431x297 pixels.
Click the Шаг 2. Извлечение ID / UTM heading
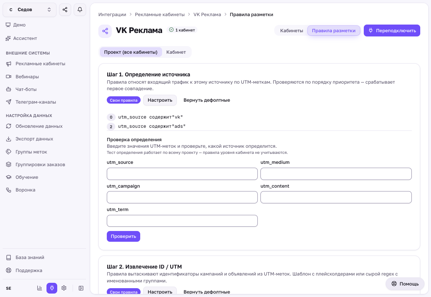144,267
